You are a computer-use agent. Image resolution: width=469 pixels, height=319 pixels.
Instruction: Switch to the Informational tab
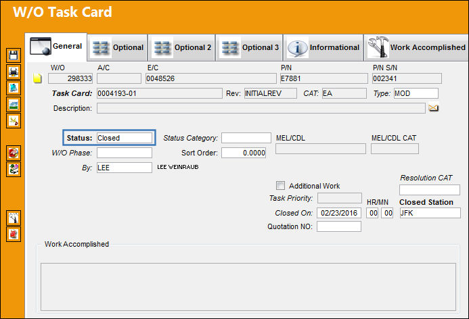coord(323,47)
